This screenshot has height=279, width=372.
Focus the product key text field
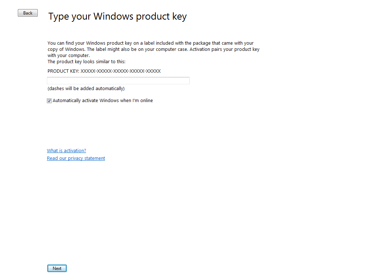pyautogui.click(x=118, y=81)
